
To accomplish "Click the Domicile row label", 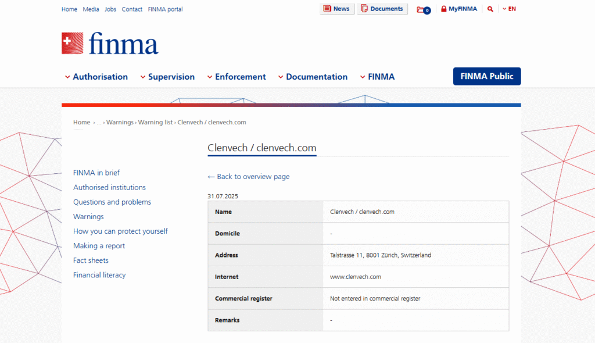I will (x=227, y=234).
